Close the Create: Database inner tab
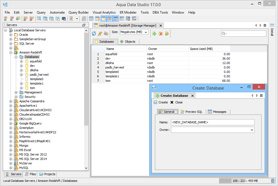Viewport: 278px width, 186px height. click(x=192, y=96)
